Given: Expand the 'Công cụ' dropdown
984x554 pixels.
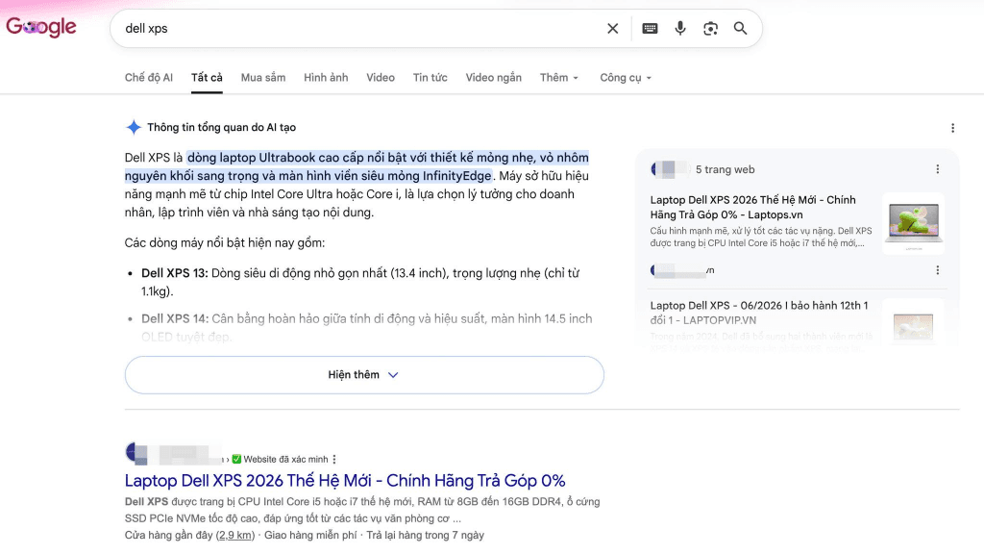Looking at the screenshot, I should 626,78.
